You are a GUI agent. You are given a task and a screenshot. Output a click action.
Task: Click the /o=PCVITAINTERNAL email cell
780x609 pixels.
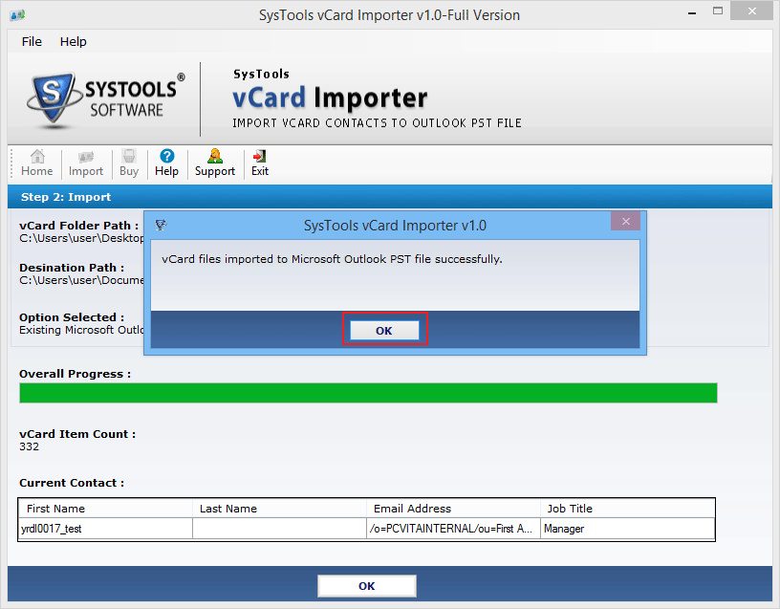click(x=453, y=529)
